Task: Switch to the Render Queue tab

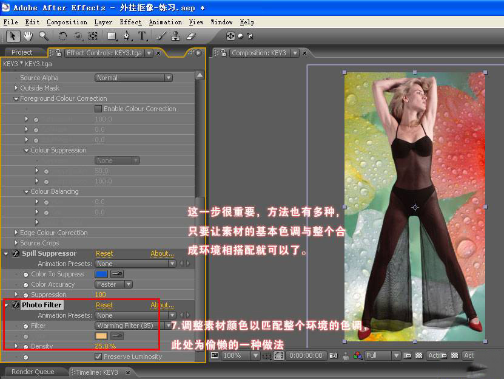Action: [33, 372]
